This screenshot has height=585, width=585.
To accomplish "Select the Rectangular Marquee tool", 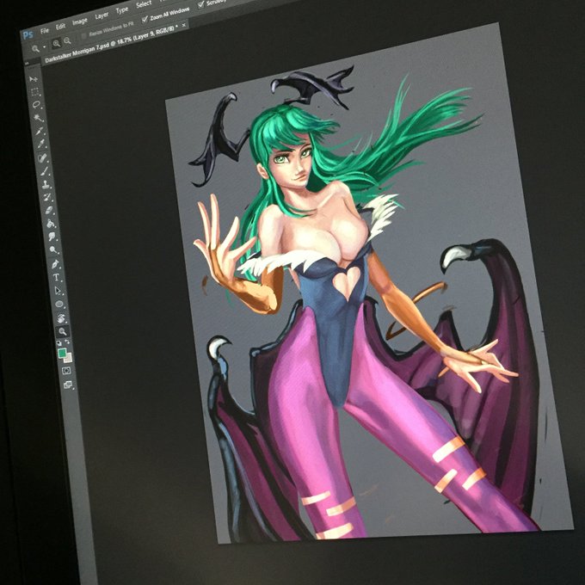I will 34,92.
